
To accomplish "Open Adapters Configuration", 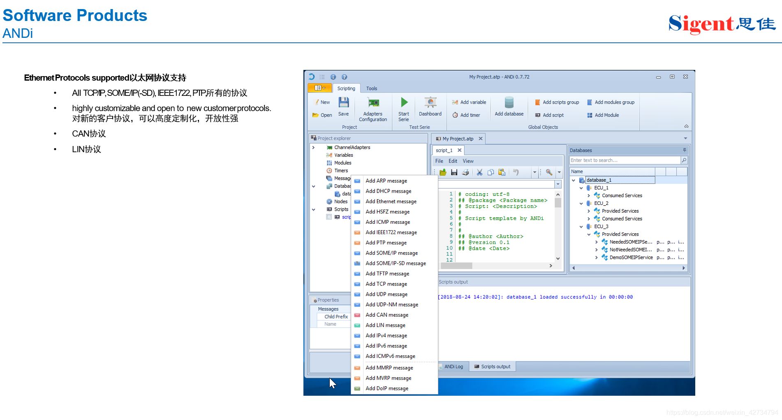I will (x=373, y=109).
